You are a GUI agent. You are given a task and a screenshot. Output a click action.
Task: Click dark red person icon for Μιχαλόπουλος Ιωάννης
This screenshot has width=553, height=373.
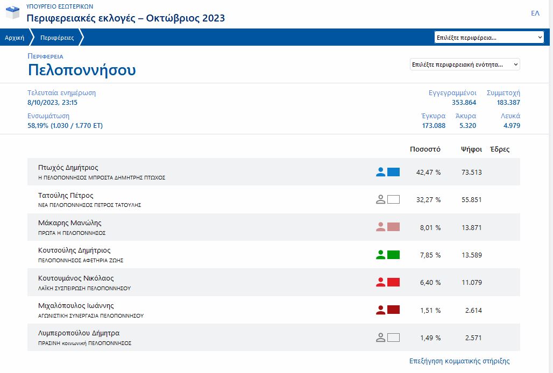pos(381,310)
